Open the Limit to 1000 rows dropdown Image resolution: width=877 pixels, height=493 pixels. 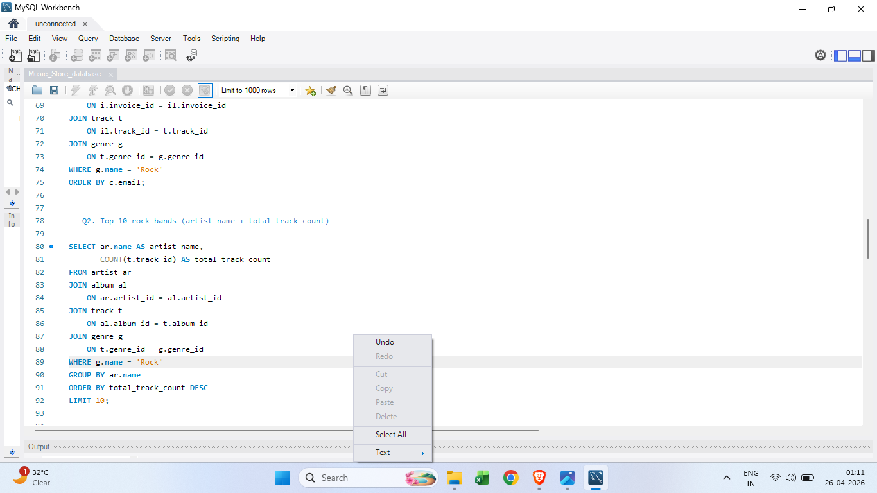click(x=257, y=91)
